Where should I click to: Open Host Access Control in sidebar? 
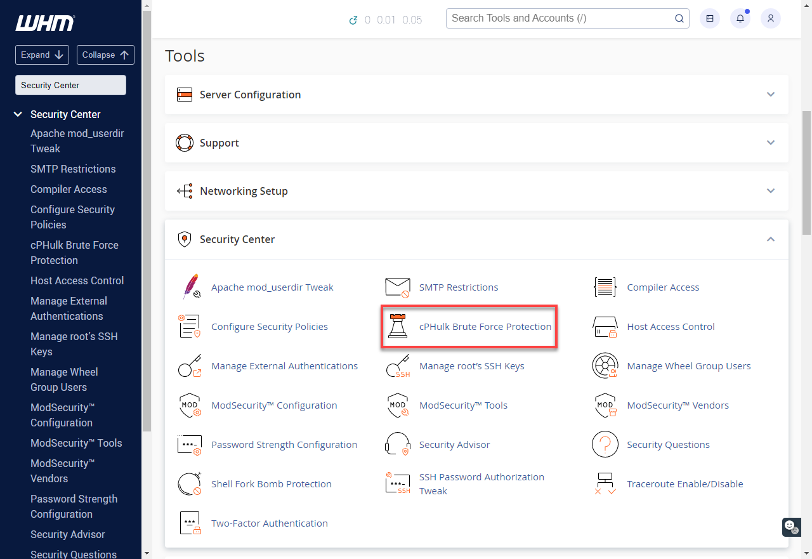[x=77, y=280]
